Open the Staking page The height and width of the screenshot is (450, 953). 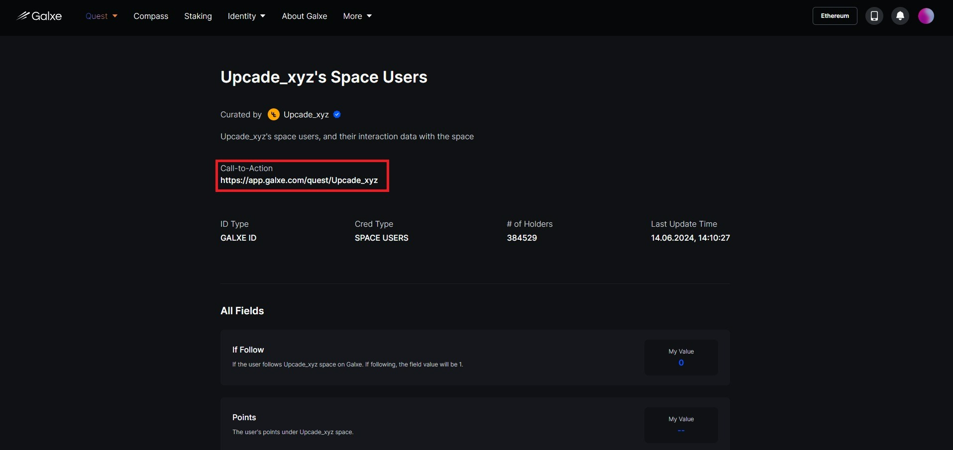(x=198, y=16)
